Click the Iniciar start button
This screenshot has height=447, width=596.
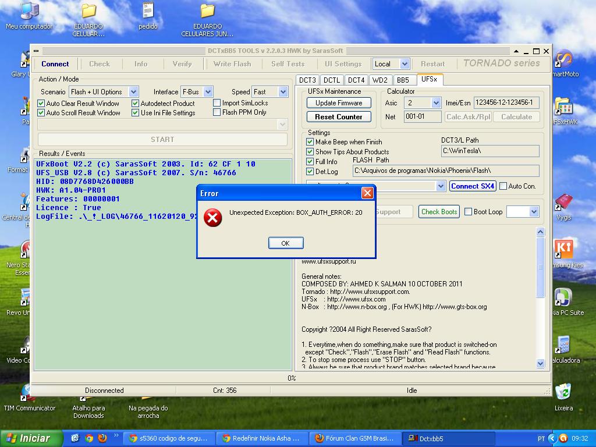31,438
